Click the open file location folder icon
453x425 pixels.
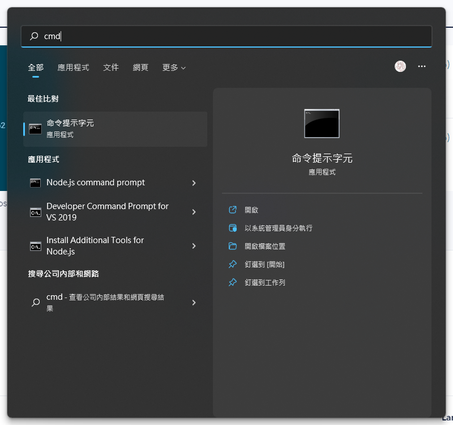tap(233, 246)
